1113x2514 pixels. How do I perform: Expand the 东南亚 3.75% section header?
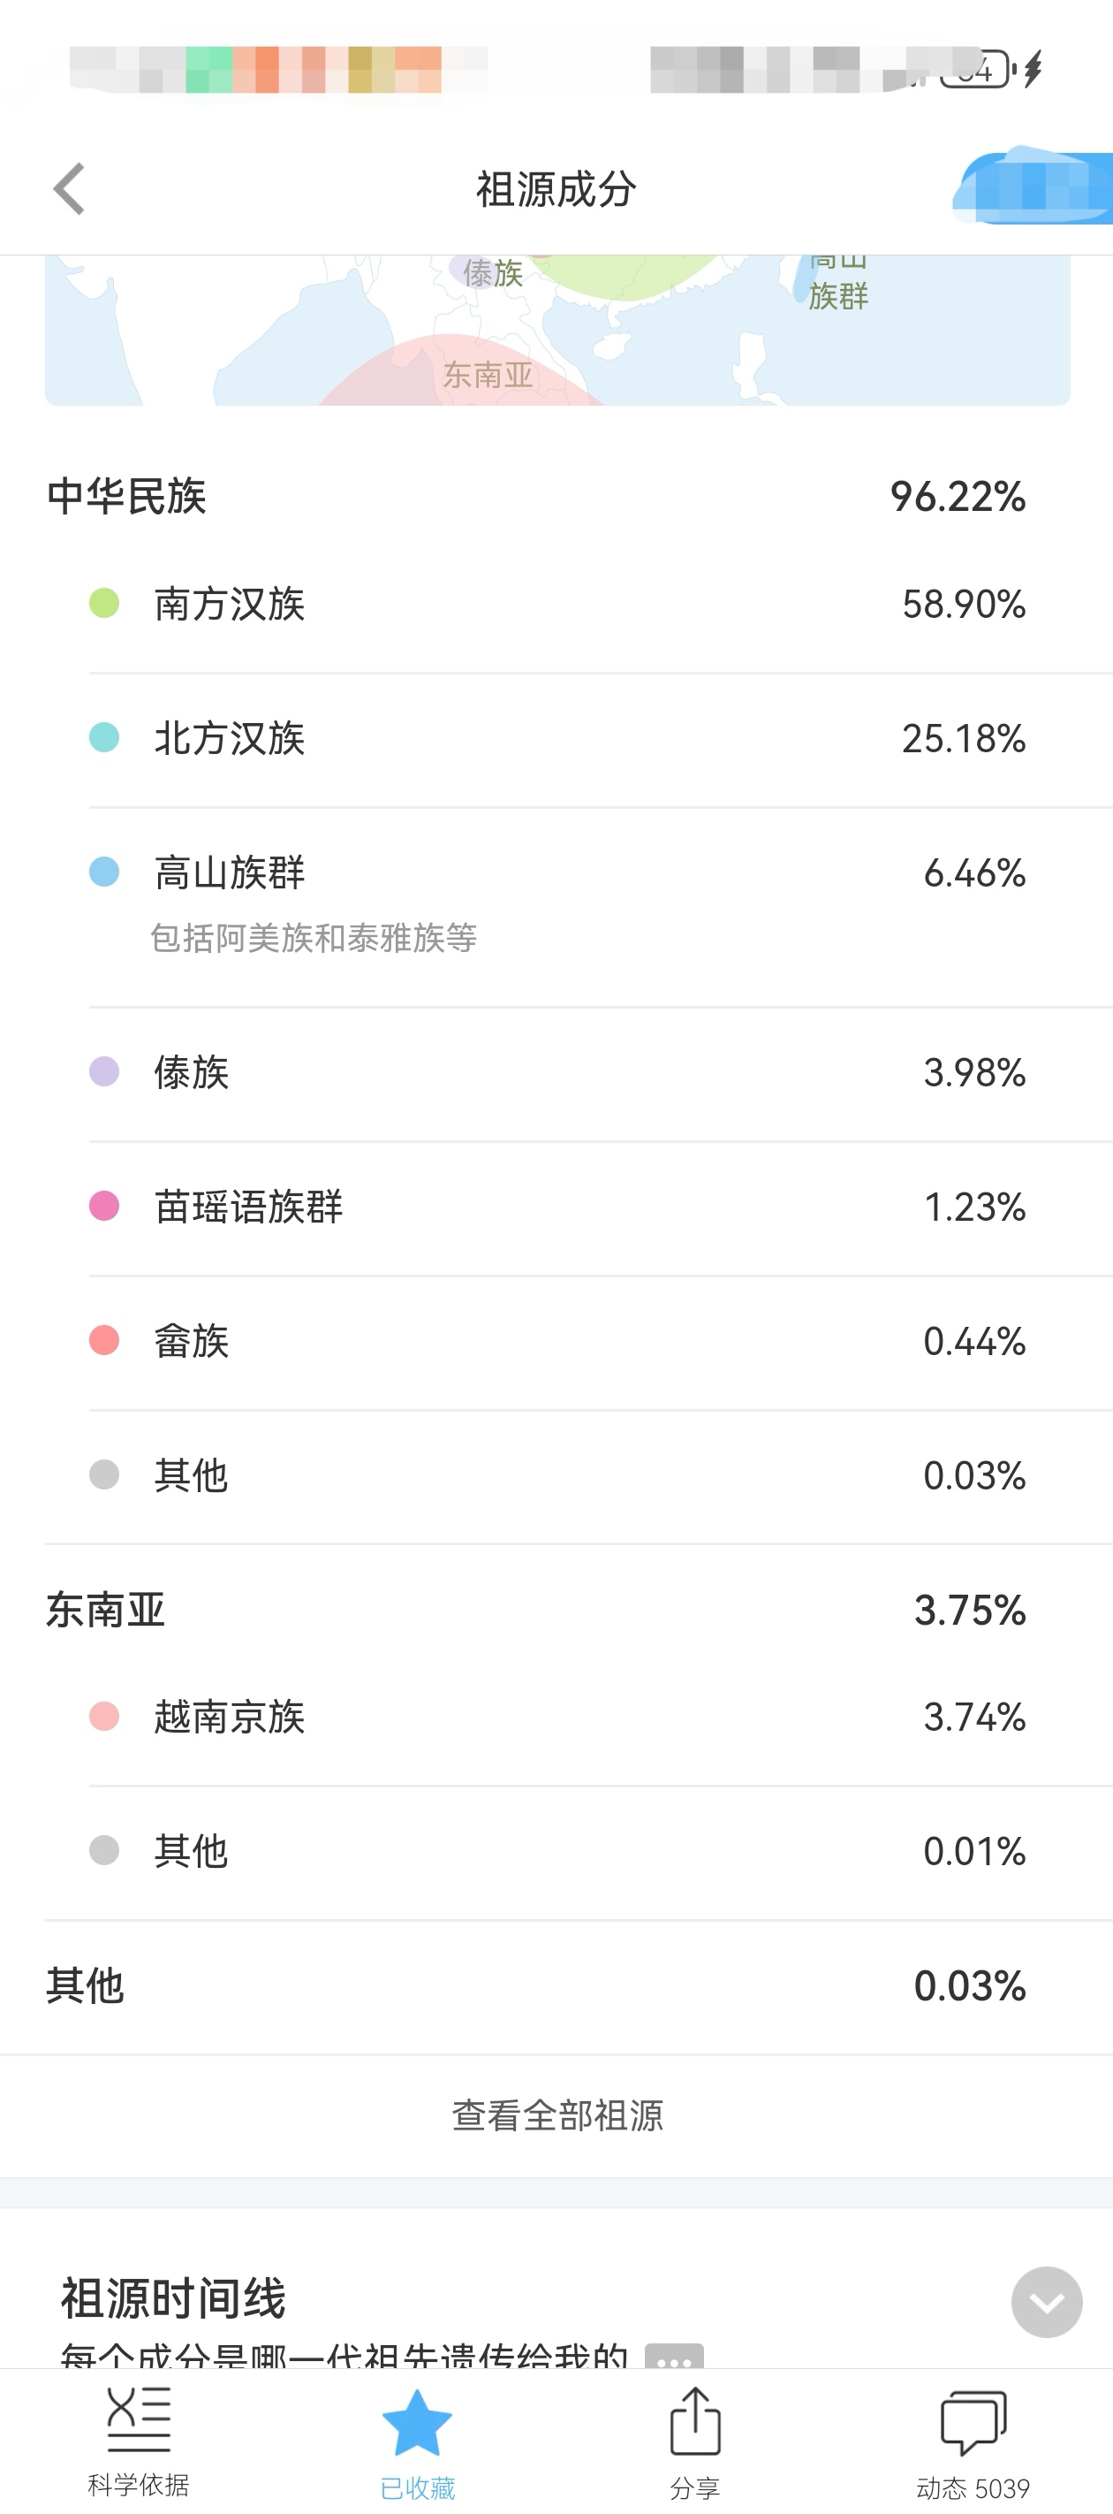pos(556,1610)
